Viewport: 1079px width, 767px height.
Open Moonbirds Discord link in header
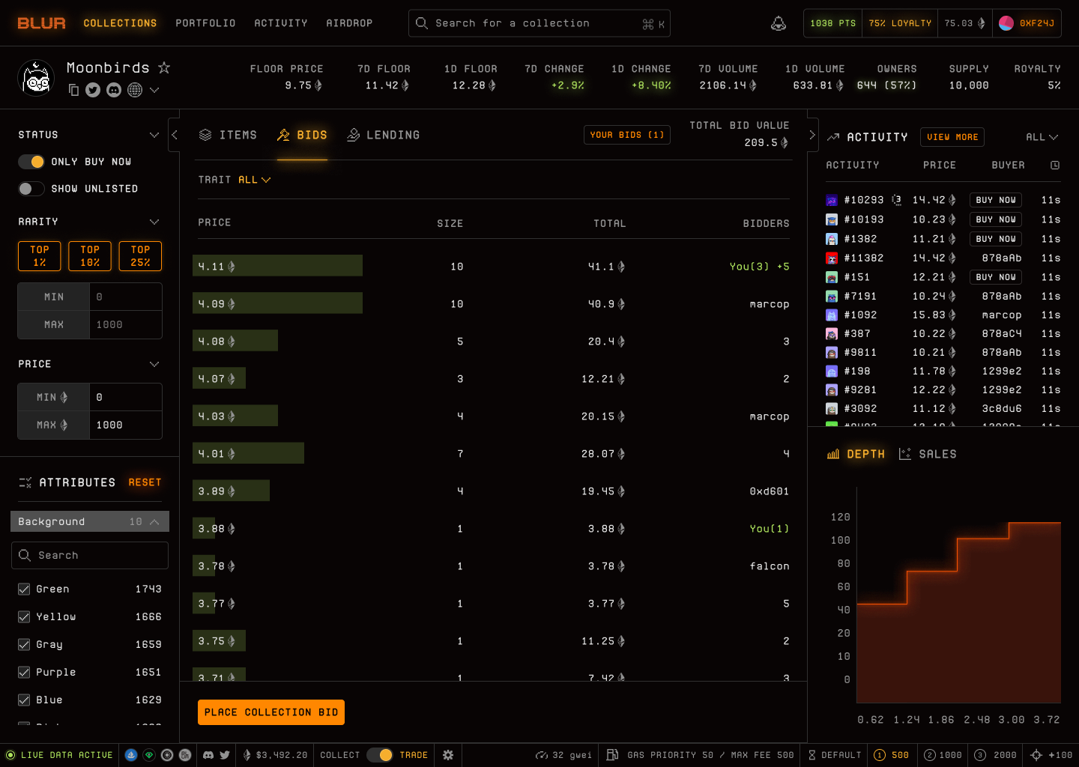click(114, 90)
